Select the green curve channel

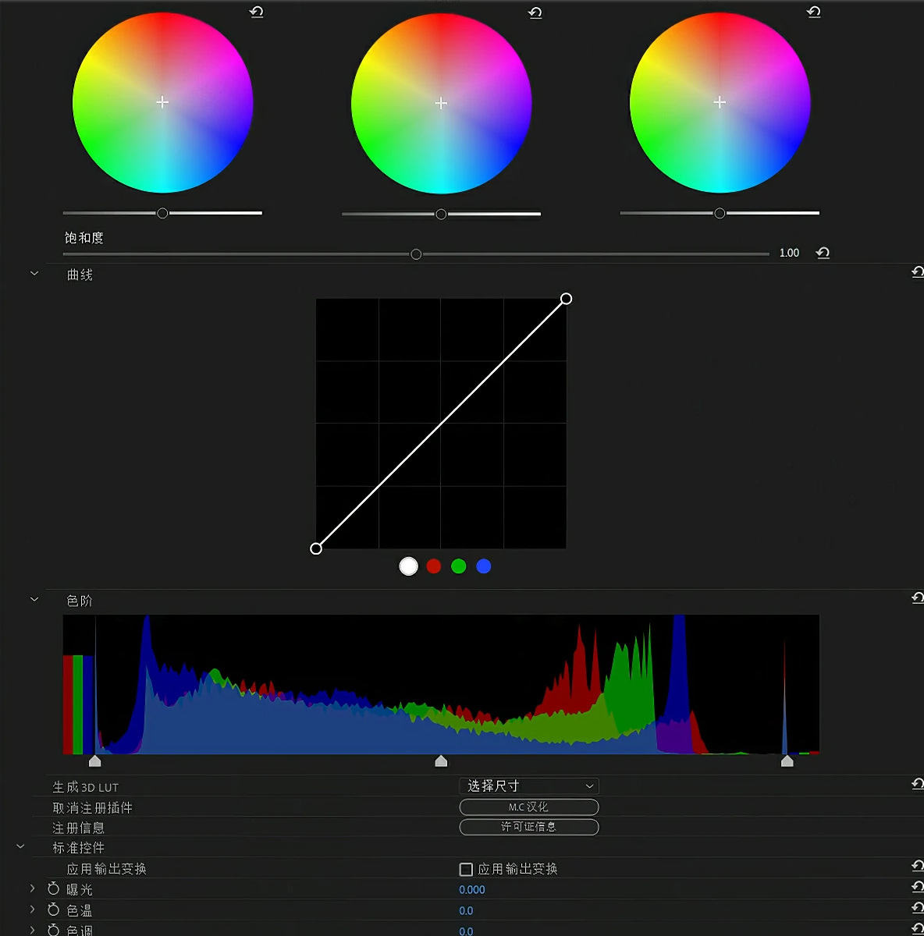(x=459, y=566)
